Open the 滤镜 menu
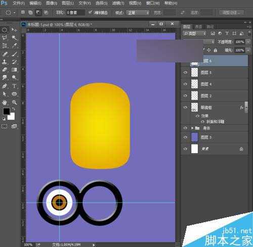The width and height of the screenshot is (253, 247). (118, 3)
